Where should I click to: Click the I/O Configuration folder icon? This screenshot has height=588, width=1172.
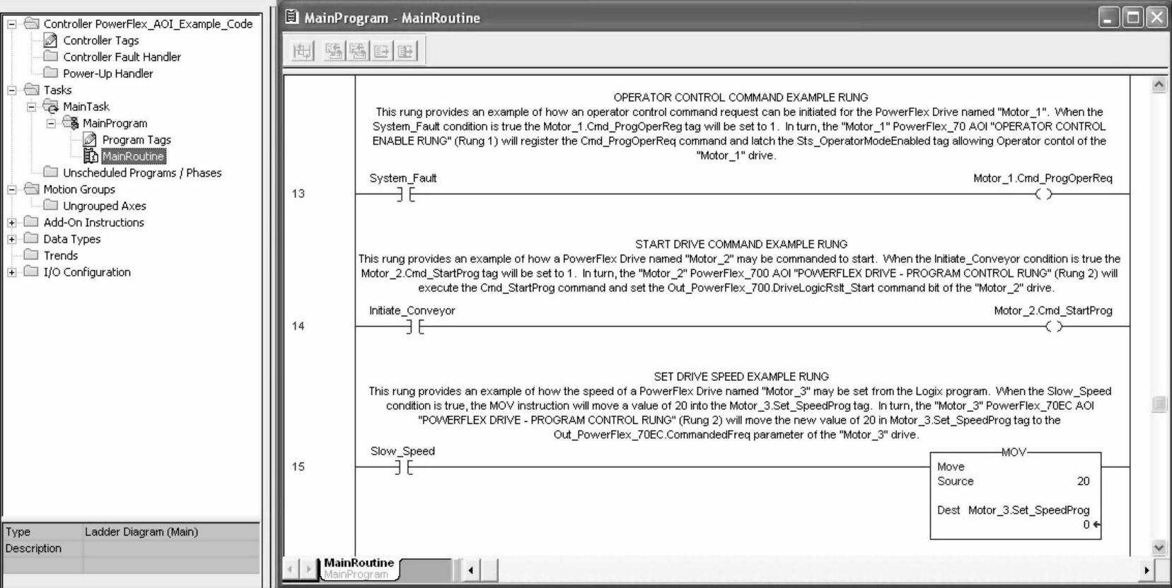click(31, 271)
